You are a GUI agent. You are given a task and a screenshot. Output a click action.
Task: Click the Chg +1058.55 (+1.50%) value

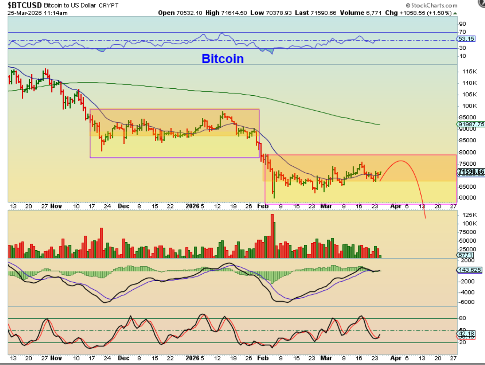point(418,13)
